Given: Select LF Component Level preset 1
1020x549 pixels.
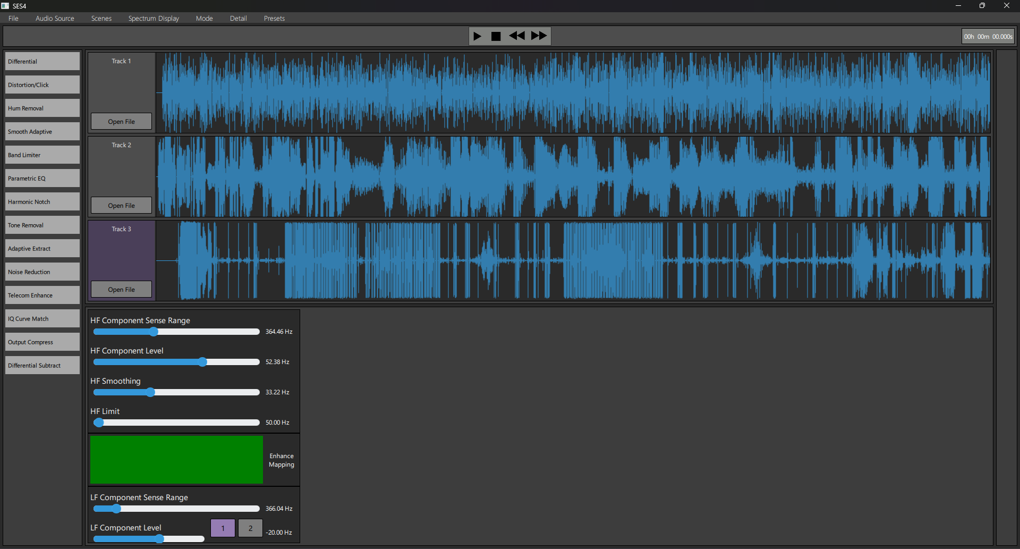Looking at the screenshot, I should click(x=223, y=528).
